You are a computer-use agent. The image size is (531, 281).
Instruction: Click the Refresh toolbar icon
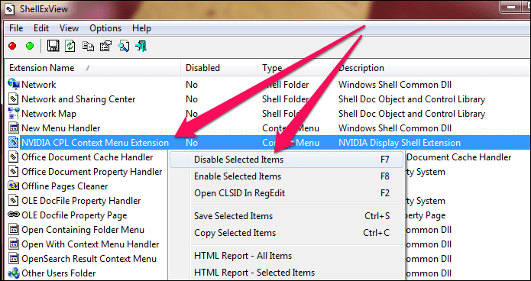coord(70,46)
